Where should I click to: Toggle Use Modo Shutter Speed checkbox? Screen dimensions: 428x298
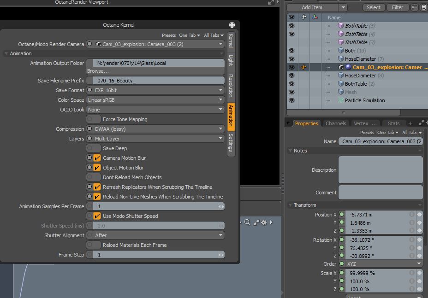[97, 216]
